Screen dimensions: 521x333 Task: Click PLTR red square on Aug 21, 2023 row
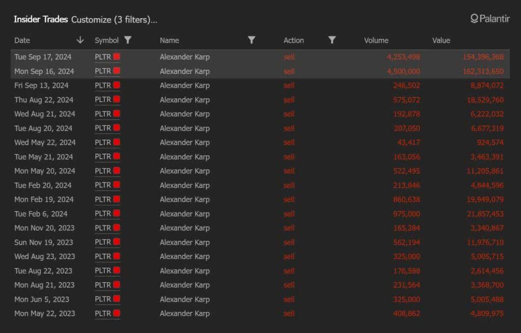click(x=117, y=285)
